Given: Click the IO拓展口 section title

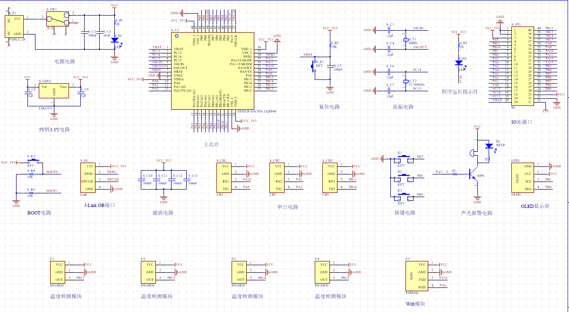Looking at the screenshot, I should tap(522, 122).
